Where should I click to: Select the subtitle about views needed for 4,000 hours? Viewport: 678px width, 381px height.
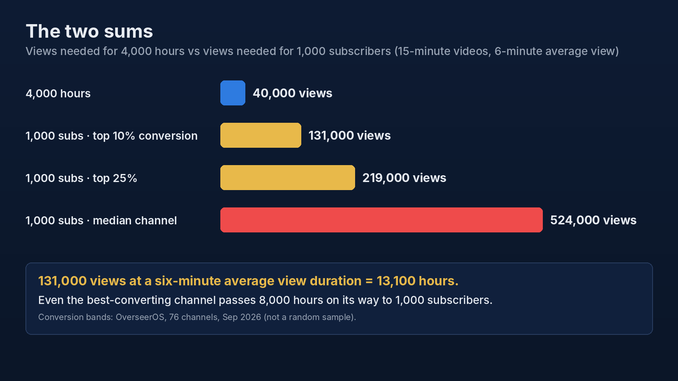[x=322, y=51]
